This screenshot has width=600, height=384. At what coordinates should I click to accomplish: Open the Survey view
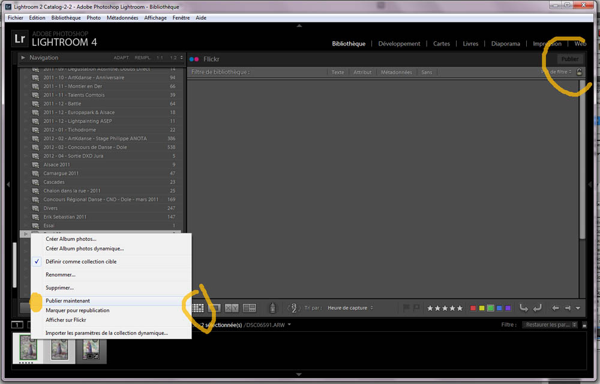(250, 308)
